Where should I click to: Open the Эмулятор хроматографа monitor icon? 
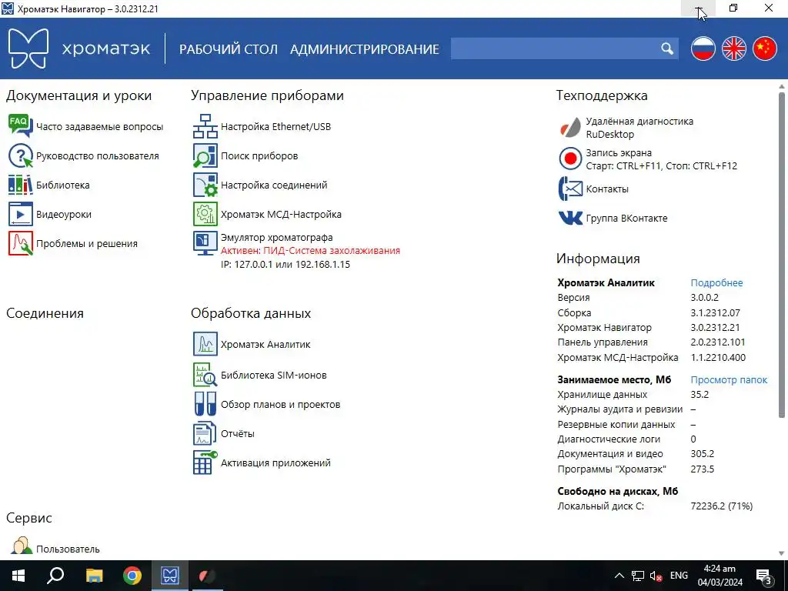click(x=205, y=243)
